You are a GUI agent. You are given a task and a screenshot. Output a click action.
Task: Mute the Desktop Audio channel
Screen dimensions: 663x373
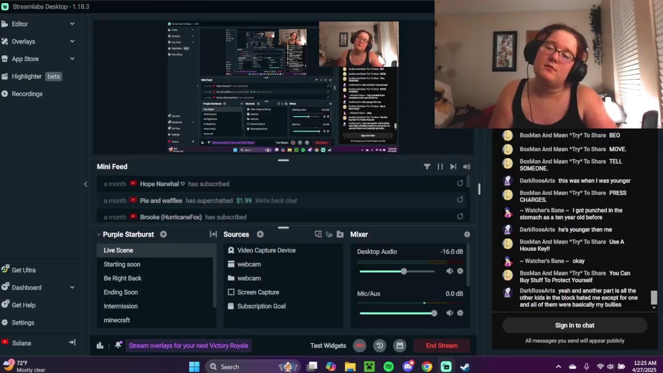450,271
